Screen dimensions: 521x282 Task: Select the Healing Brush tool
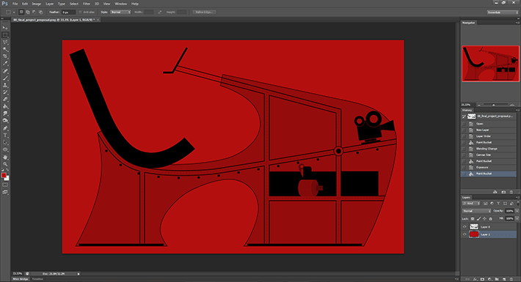(x=5, y=71)
